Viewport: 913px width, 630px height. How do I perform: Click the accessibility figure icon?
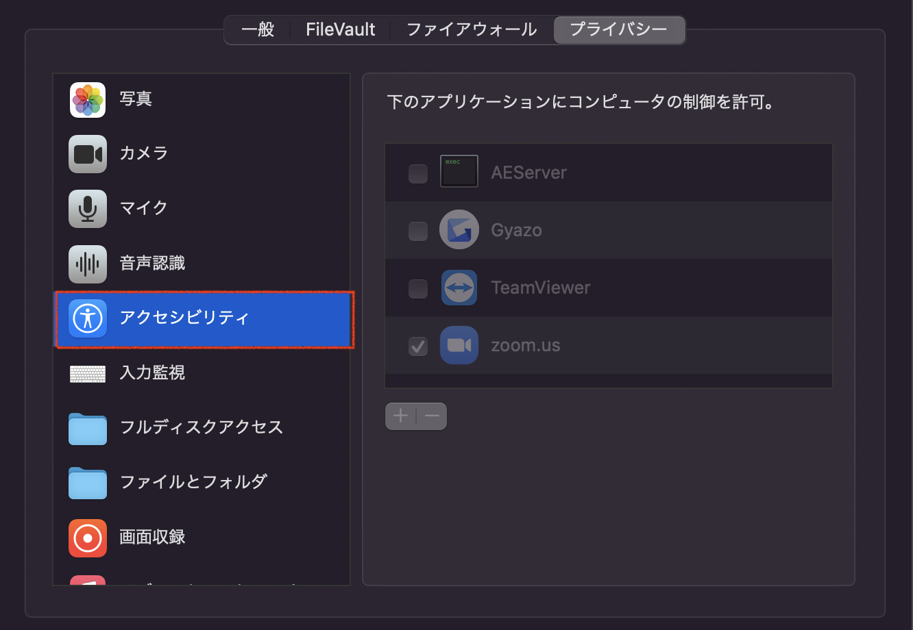point(88,318)
